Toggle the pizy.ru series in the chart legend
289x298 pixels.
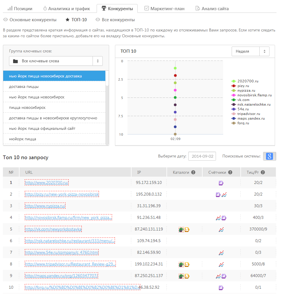click(240, 86)
